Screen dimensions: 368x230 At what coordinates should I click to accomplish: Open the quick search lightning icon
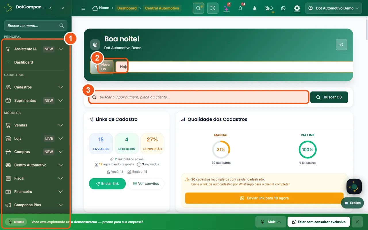click(198, 8)
